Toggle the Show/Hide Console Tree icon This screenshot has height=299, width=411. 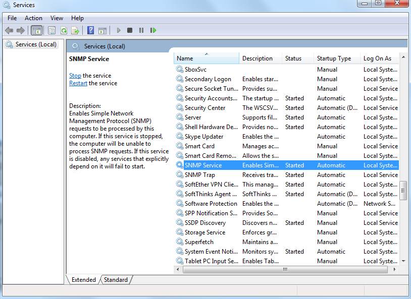(36, 30)
